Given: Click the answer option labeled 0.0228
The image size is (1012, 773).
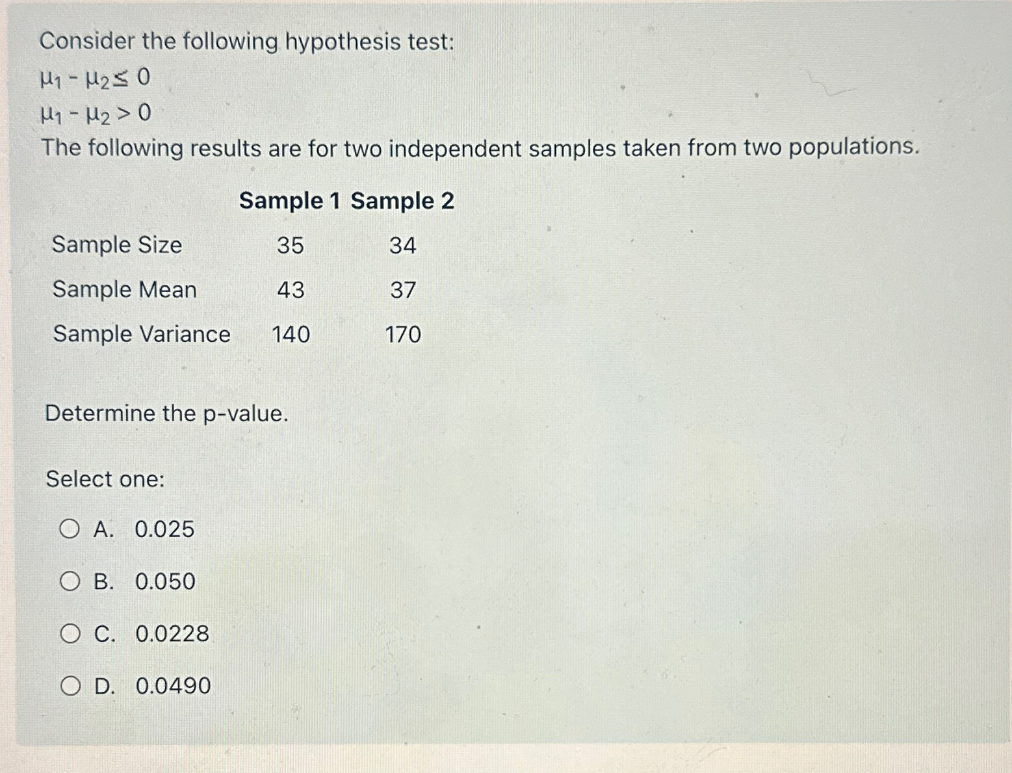Looking at the screenshot, I should (x=172, y=634).
